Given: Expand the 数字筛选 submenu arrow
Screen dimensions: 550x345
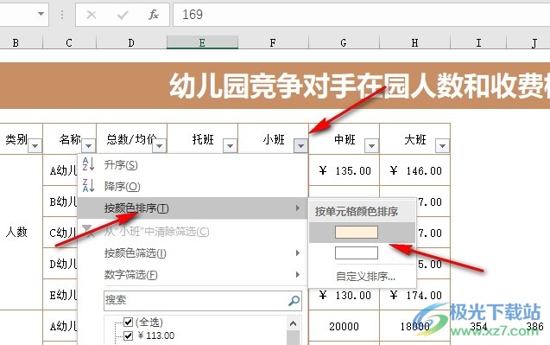Looking at the screenshot, I should point(297,274).
